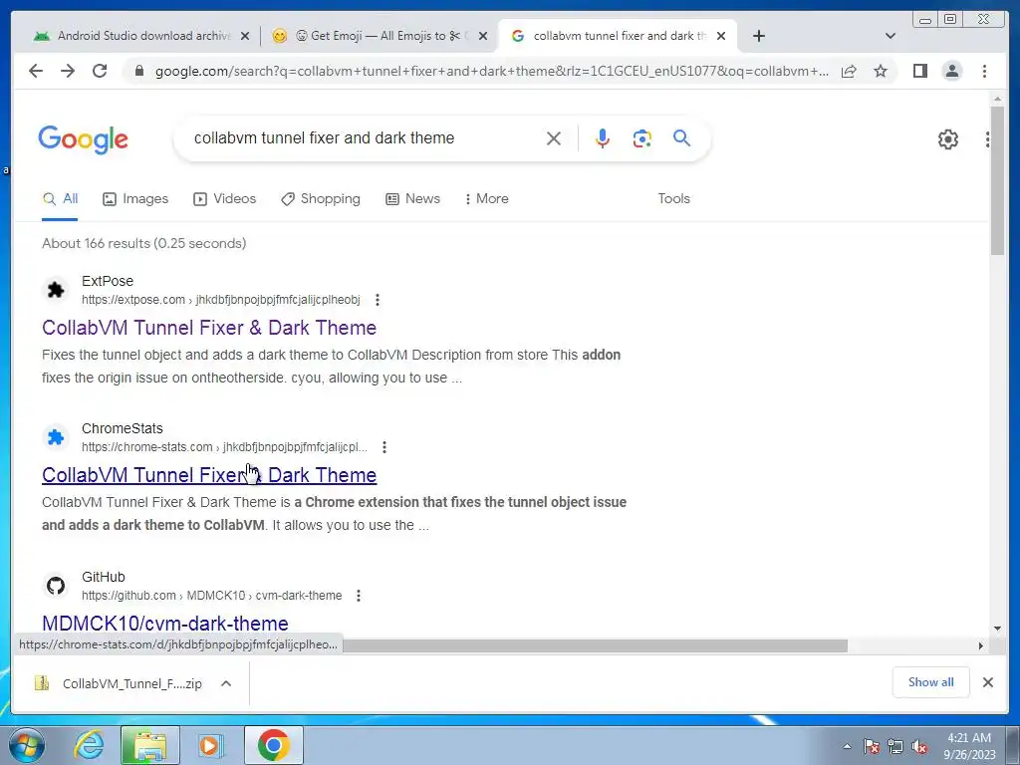
Task: Close the Android Studio download archive tab
Action: pyautogui.click(x=245, y=37)
